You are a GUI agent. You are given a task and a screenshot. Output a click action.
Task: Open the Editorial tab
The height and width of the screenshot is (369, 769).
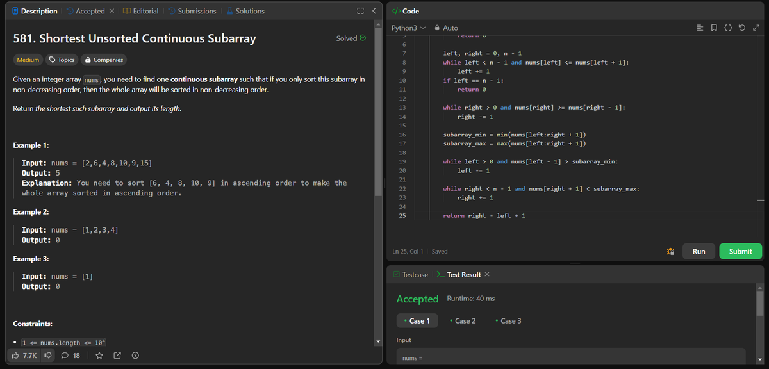(x=140, y=11)
